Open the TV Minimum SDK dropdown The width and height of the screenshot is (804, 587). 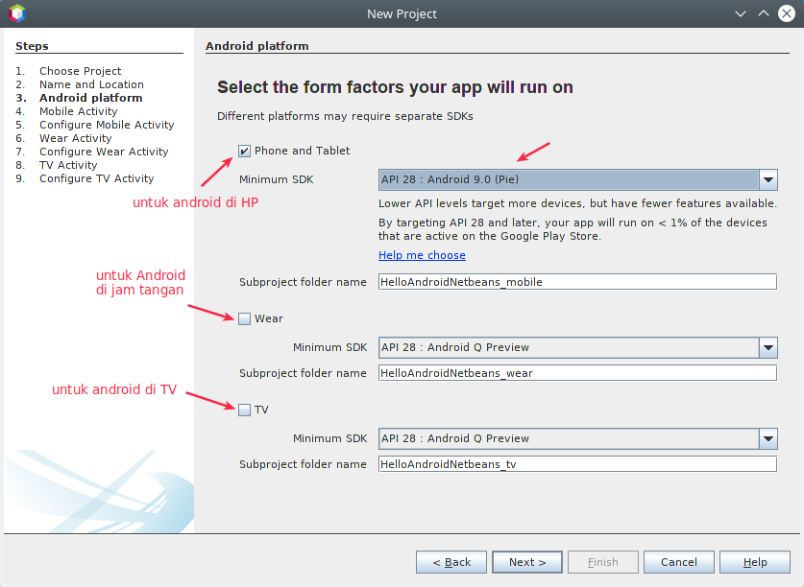click(767, 438)
